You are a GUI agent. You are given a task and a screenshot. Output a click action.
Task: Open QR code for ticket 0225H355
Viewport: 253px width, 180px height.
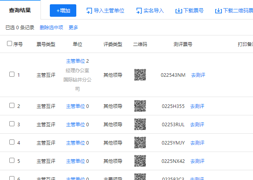click(x=140, y=106)
